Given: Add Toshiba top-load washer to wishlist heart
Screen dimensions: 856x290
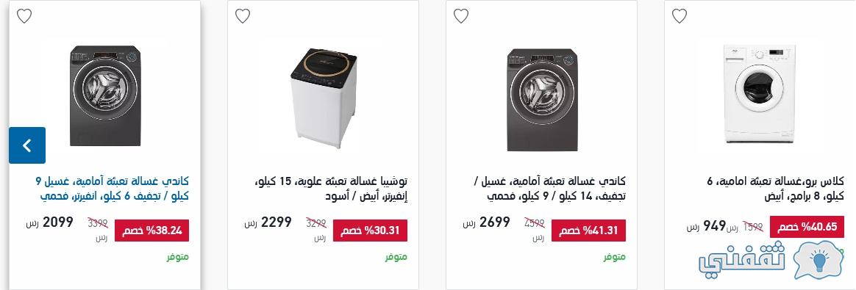Looking at the screenshot, I should click(x=243, y=16).
